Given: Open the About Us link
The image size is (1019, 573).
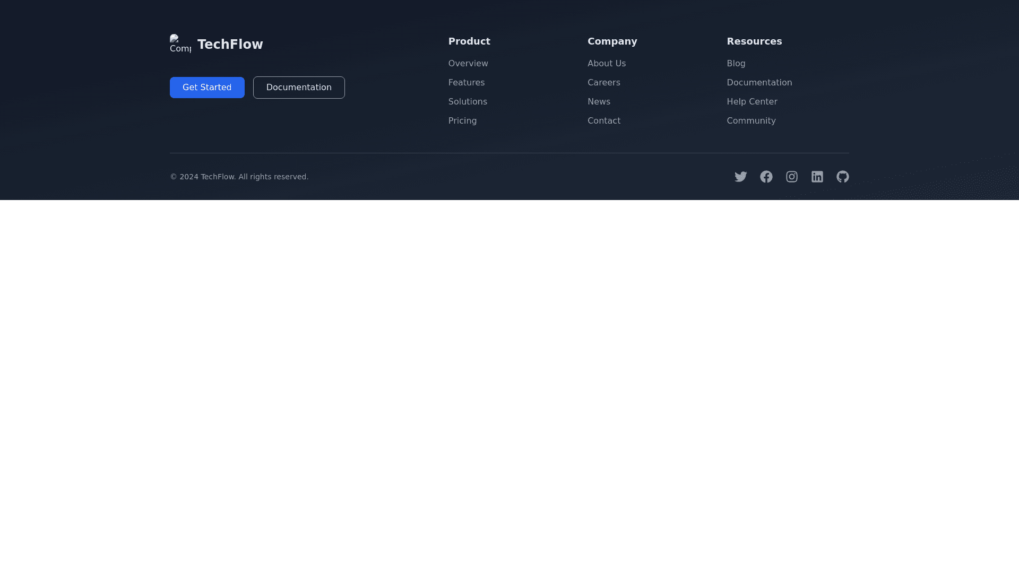Looking at the screenshot, I should (606, 64).
